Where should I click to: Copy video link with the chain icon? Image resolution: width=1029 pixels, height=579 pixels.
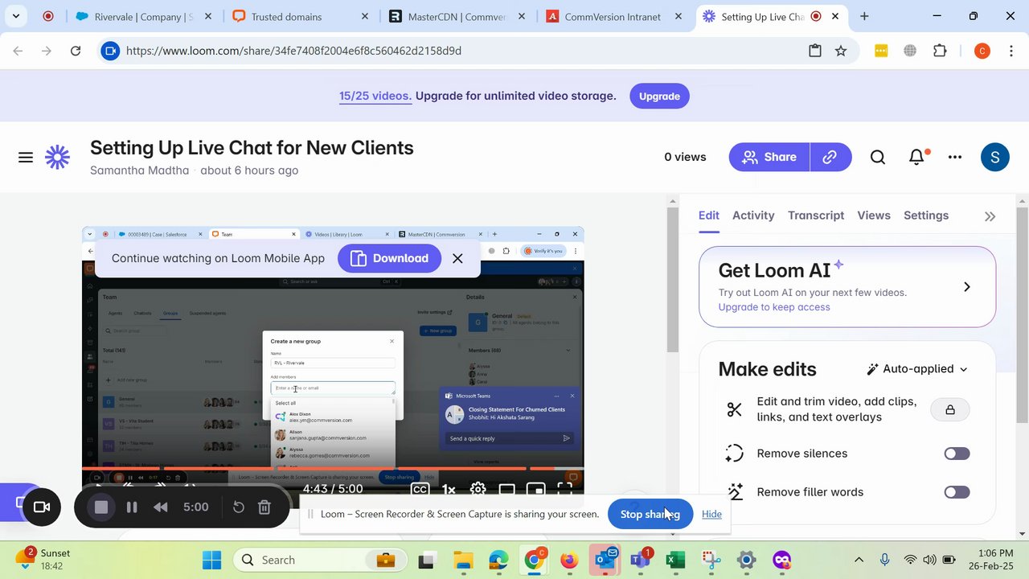(830, 157)
